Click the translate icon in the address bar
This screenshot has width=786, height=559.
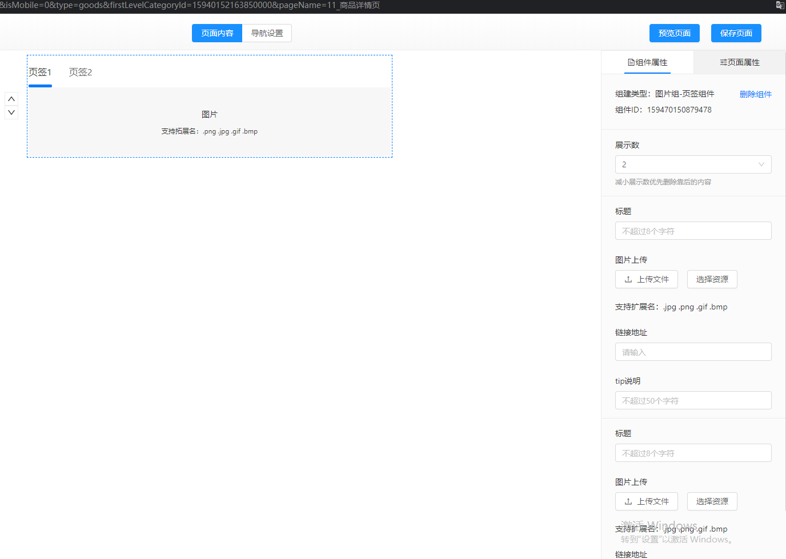pos(780,5)
